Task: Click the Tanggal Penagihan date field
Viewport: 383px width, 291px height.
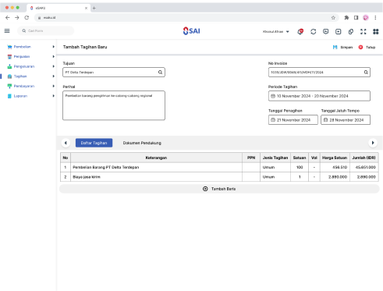Action: (293, 120)
